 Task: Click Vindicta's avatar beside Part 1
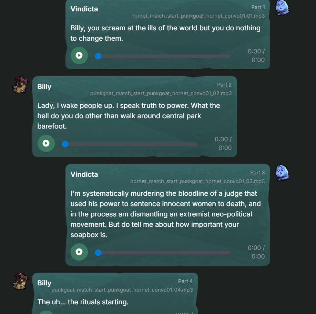coord(282,8)
